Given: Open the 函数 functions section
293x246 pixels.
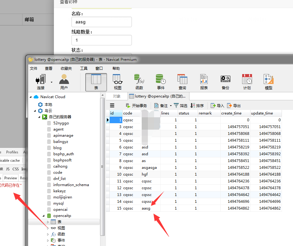Looking at the screenshot, I should [x=139, y=82].
